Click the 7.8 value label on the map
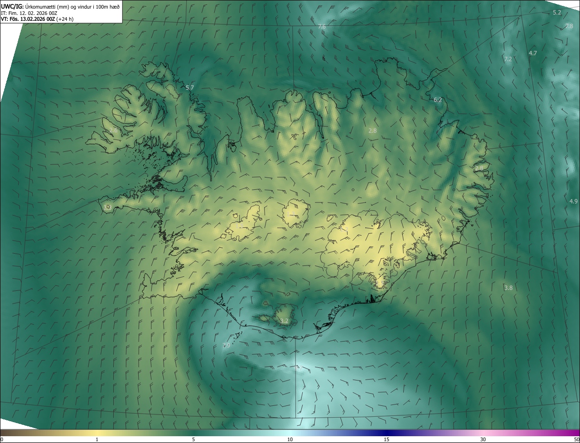 (x=569, y=26)
